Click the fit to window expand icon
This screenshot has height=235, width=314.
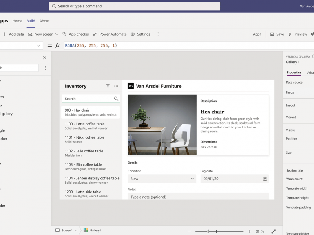point(274,231)
